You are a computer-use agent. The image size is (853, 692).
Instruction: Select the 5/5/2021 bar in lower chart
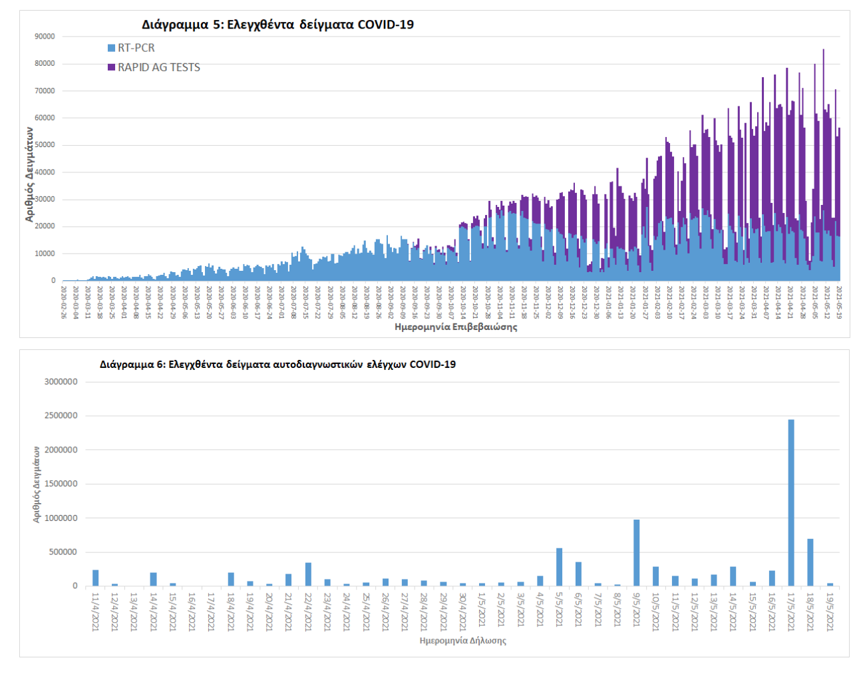(560, 567)
